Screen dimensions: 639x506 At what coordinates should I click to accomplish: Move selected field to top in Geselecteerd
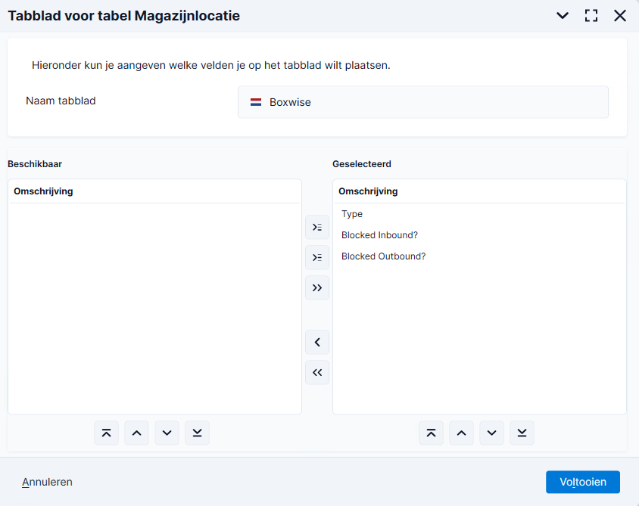(431, 433)
